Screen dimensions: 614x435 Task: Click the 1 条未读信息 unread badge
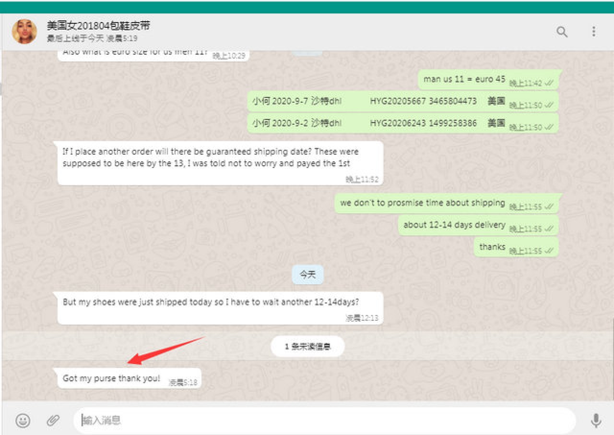click(307, 346)
